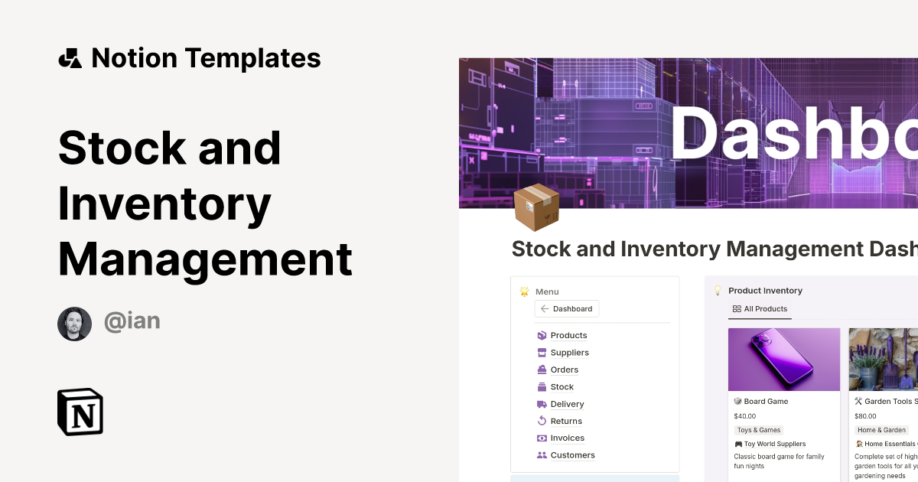This screenshot has height=482, width=918.
Task: Click the package emoji page icon above the title
Action: (536, 207)
